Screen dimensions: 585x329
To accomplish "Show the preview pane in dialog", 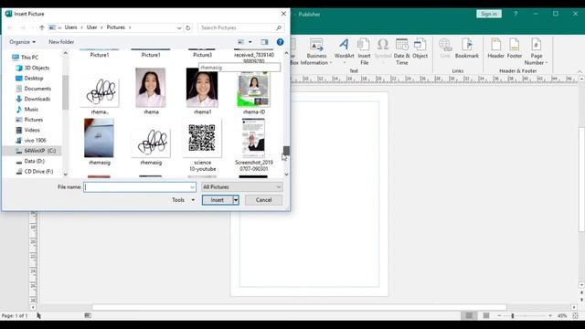I will click(x=264, y=42).
